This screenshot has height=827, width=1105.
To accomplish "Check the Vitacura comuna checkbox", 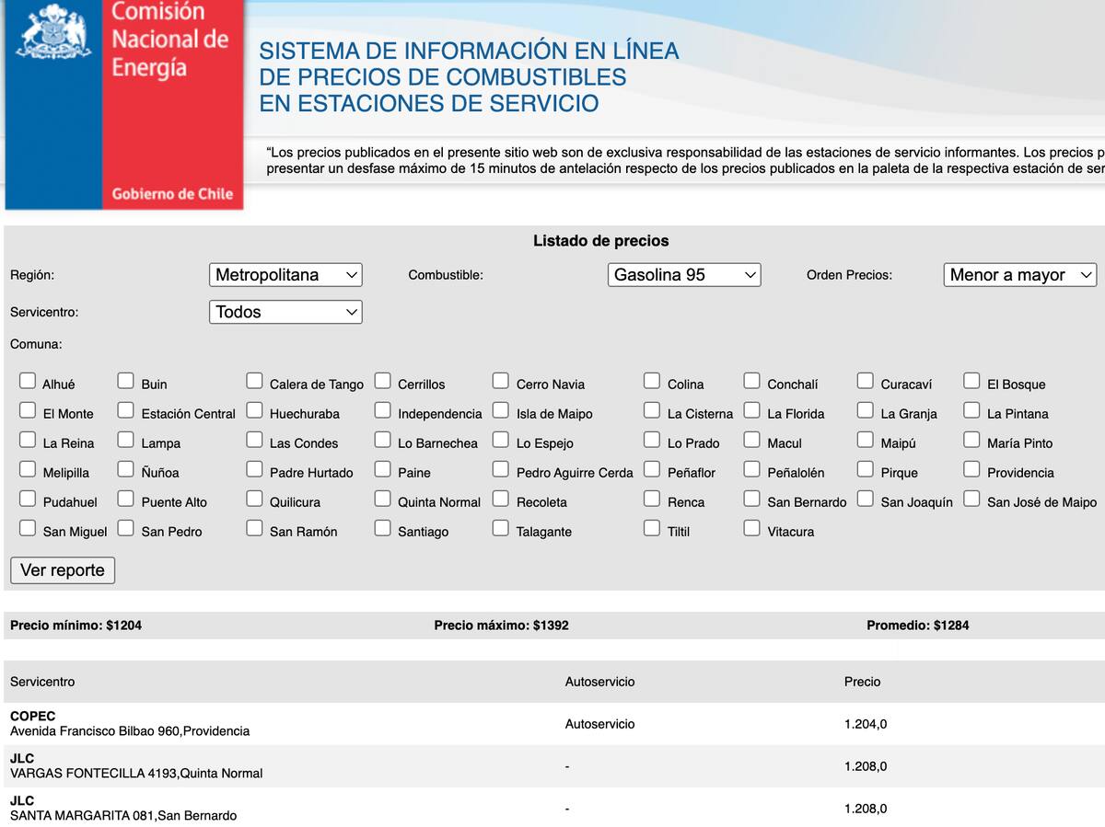I will 750,525.
